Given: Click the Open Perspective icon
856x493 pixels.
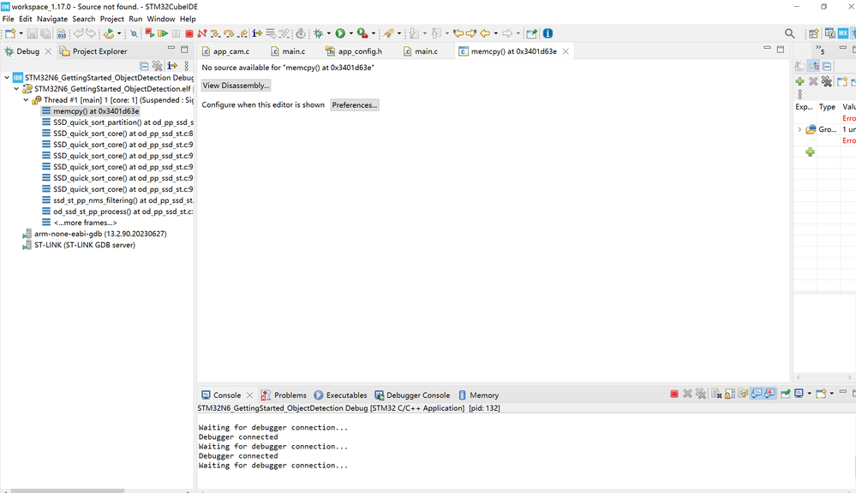Looking at the screenshot, I should tap(813, 33).
